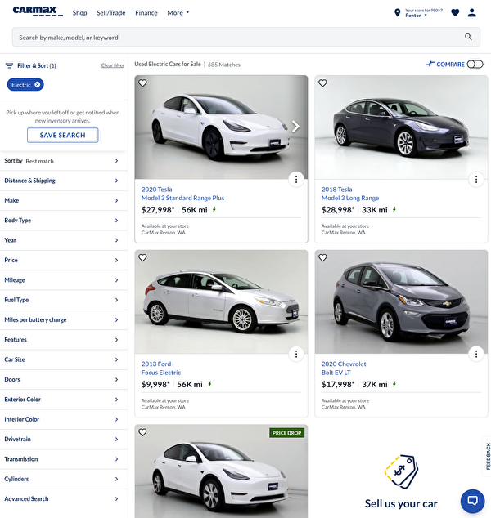Open more options for 2018 Tesla Model 3
Viewport: 491px width, 518px height.
click(476, 180)
